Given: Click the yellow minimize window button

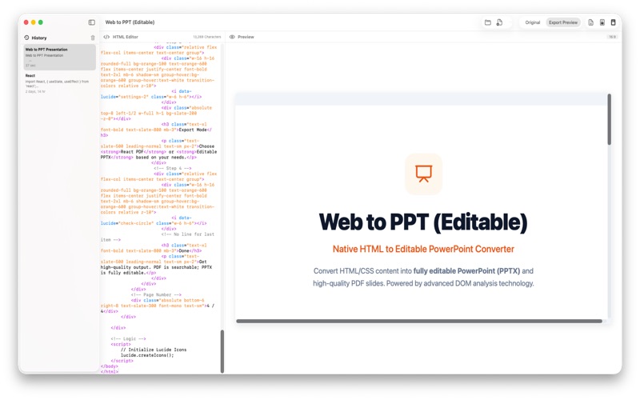Looking at the screenshot, I should pos(33,22).
